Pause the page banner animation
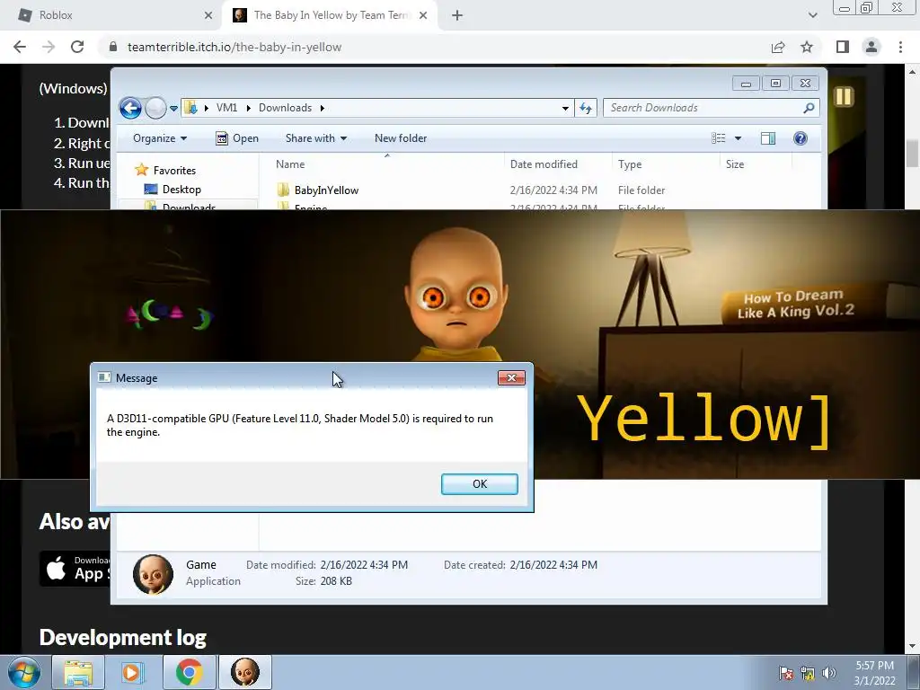Image resolution: width=920 pixels, height=690 pixels. pyautogui.click(x=844, y=97)
